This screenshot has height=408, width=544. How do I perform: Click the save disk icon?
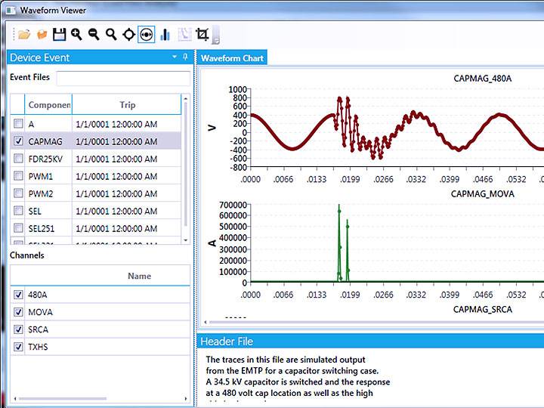click(60, 34)
